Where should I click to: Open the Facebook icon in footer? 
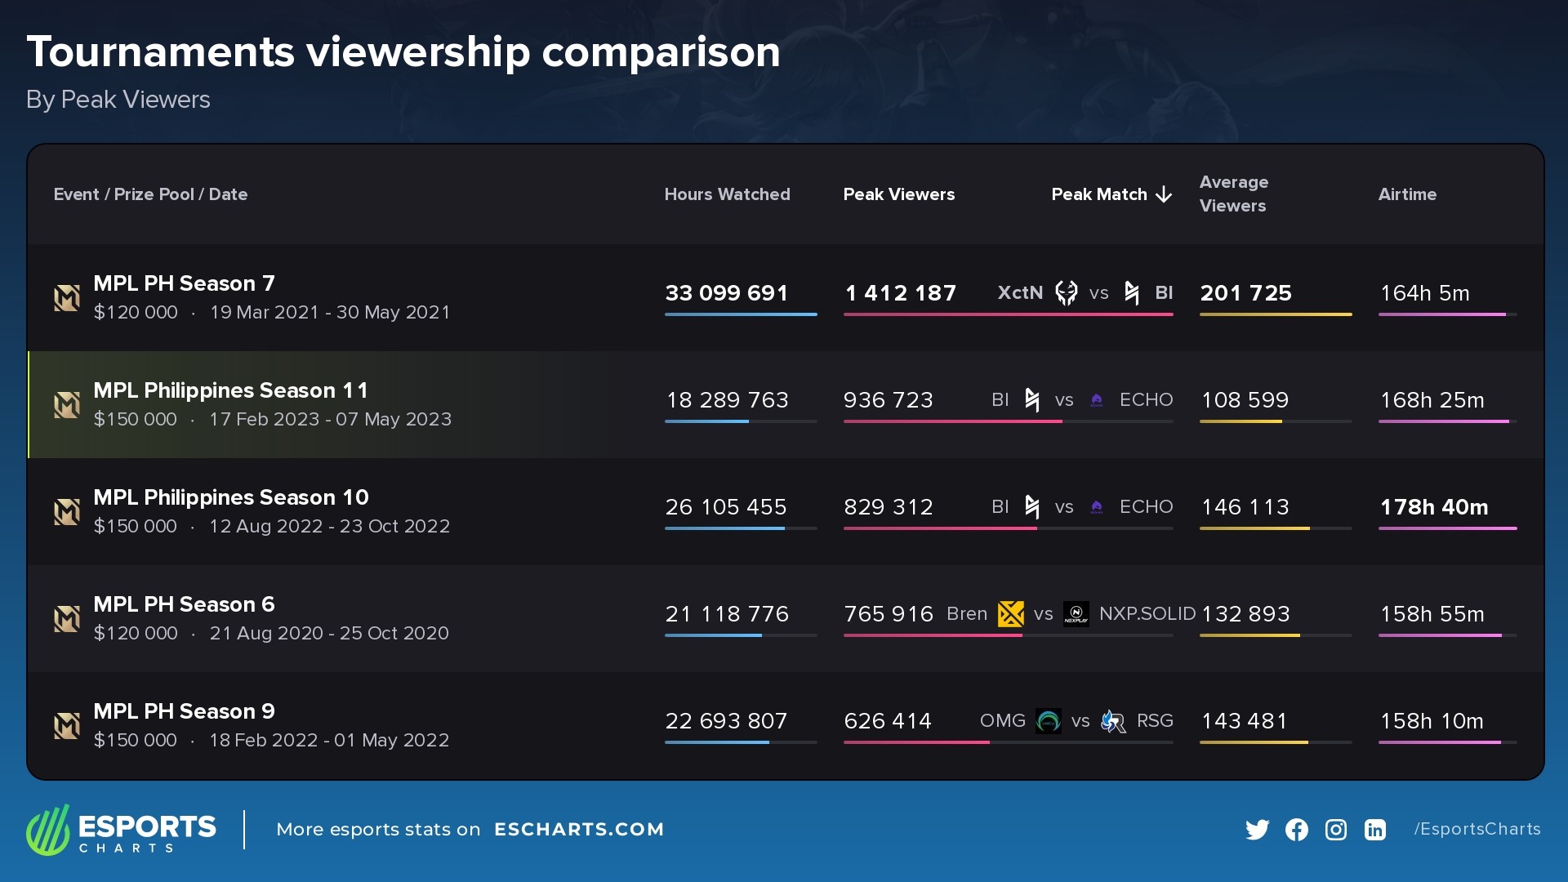[1296, 830]
